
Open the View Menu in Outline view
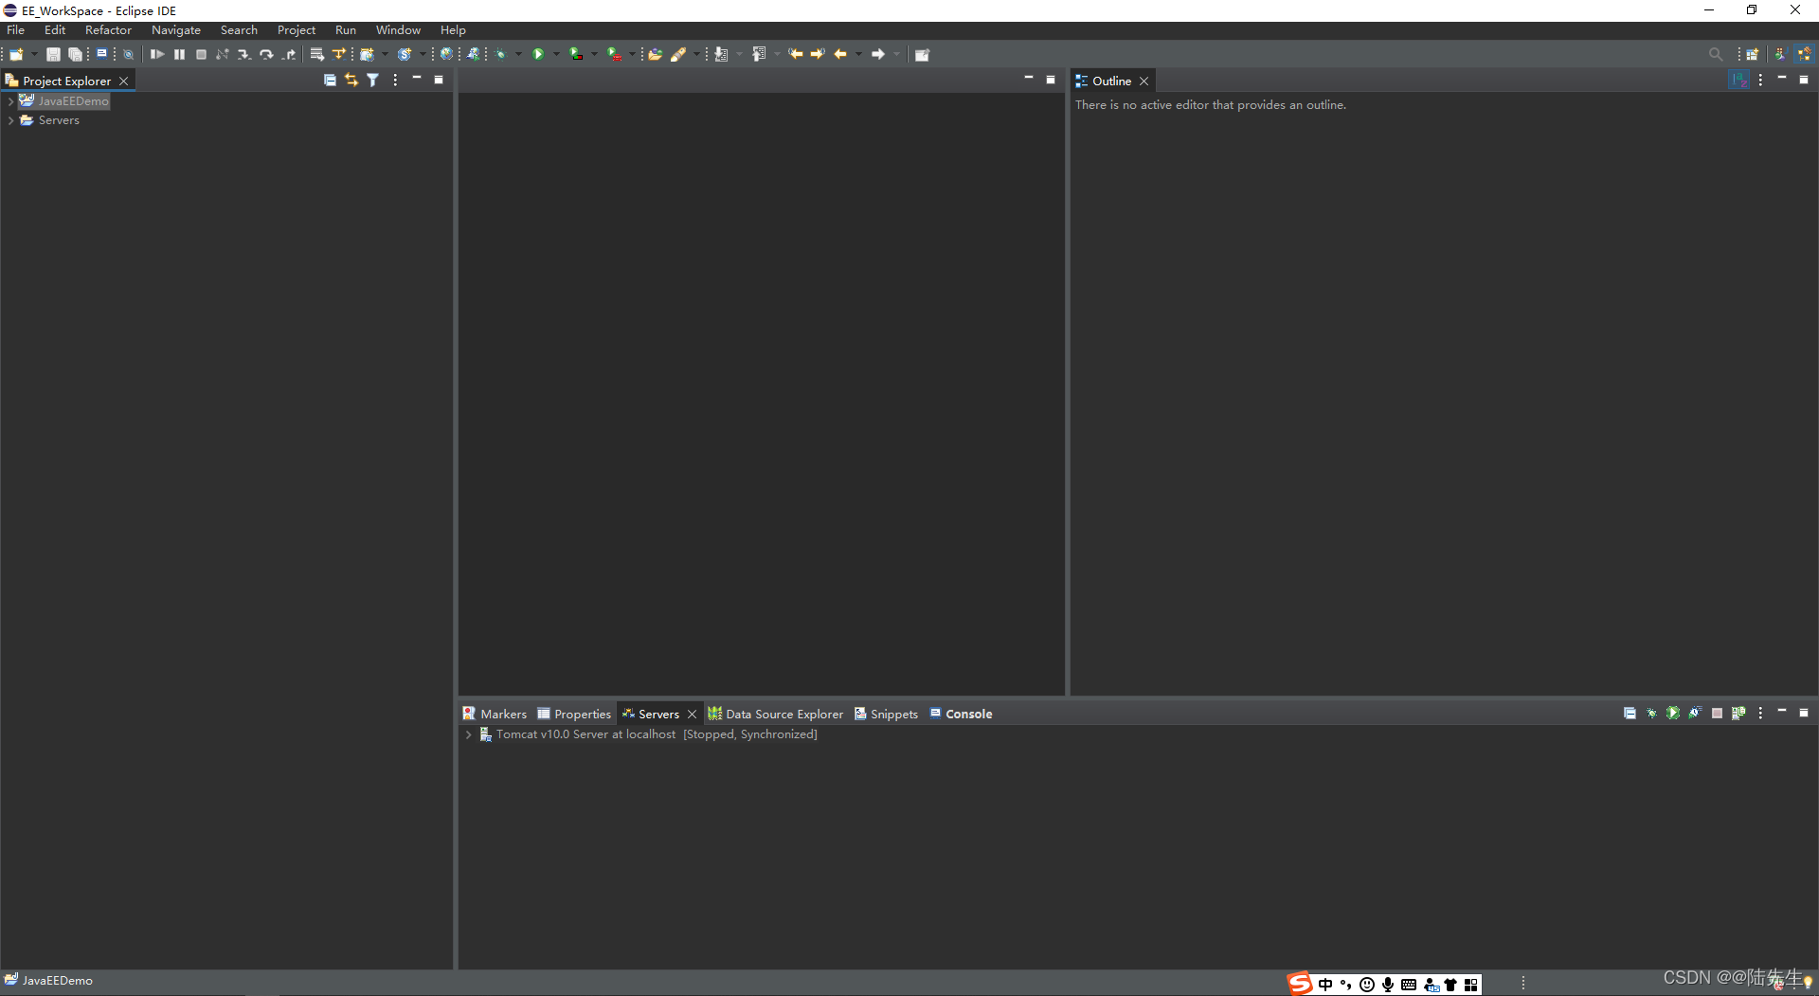tap(1759, 80)
